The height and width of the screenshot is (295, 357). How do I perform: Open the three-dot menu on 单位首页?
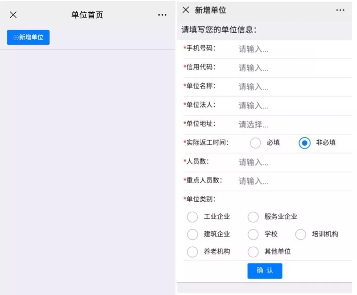click(162, 15)
